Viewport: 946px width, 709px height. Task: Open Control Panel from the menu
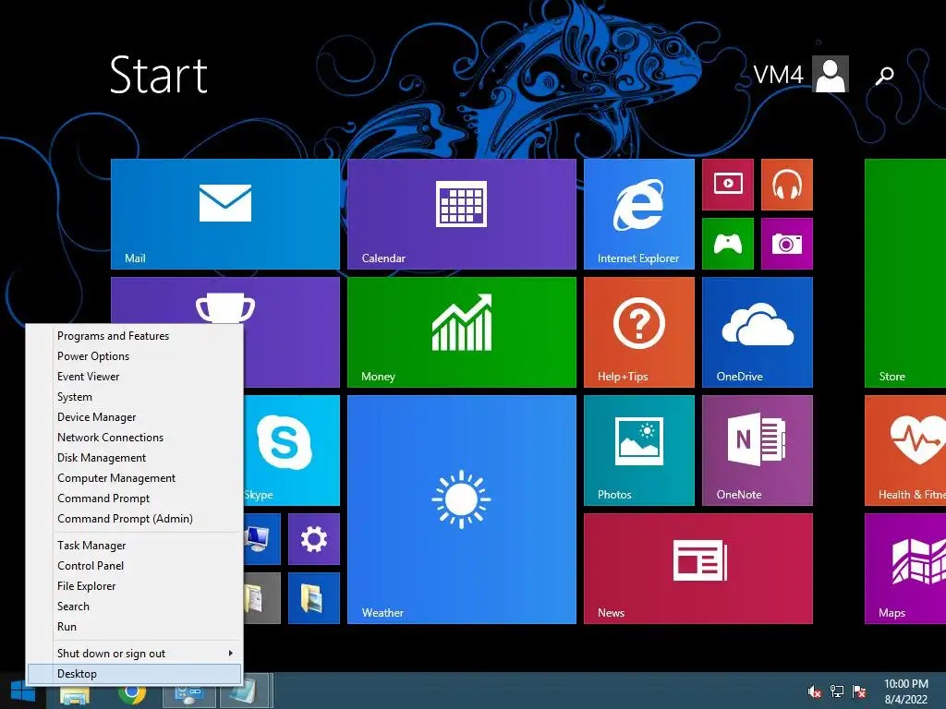point(134,566)
